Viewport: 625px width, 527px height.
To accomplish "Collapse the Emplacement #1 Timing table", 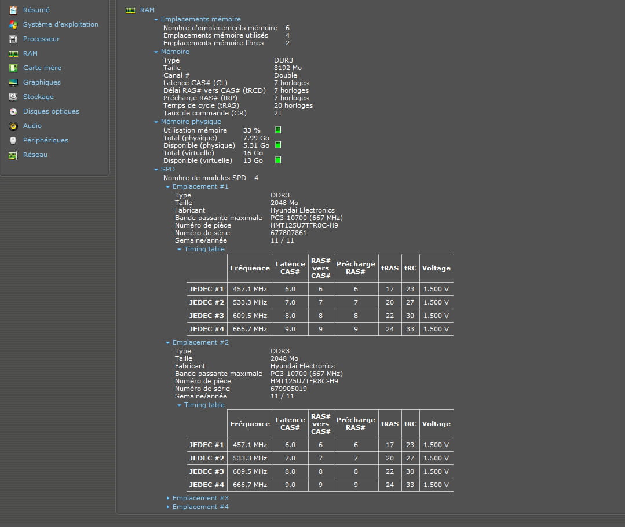I will 179,250.
